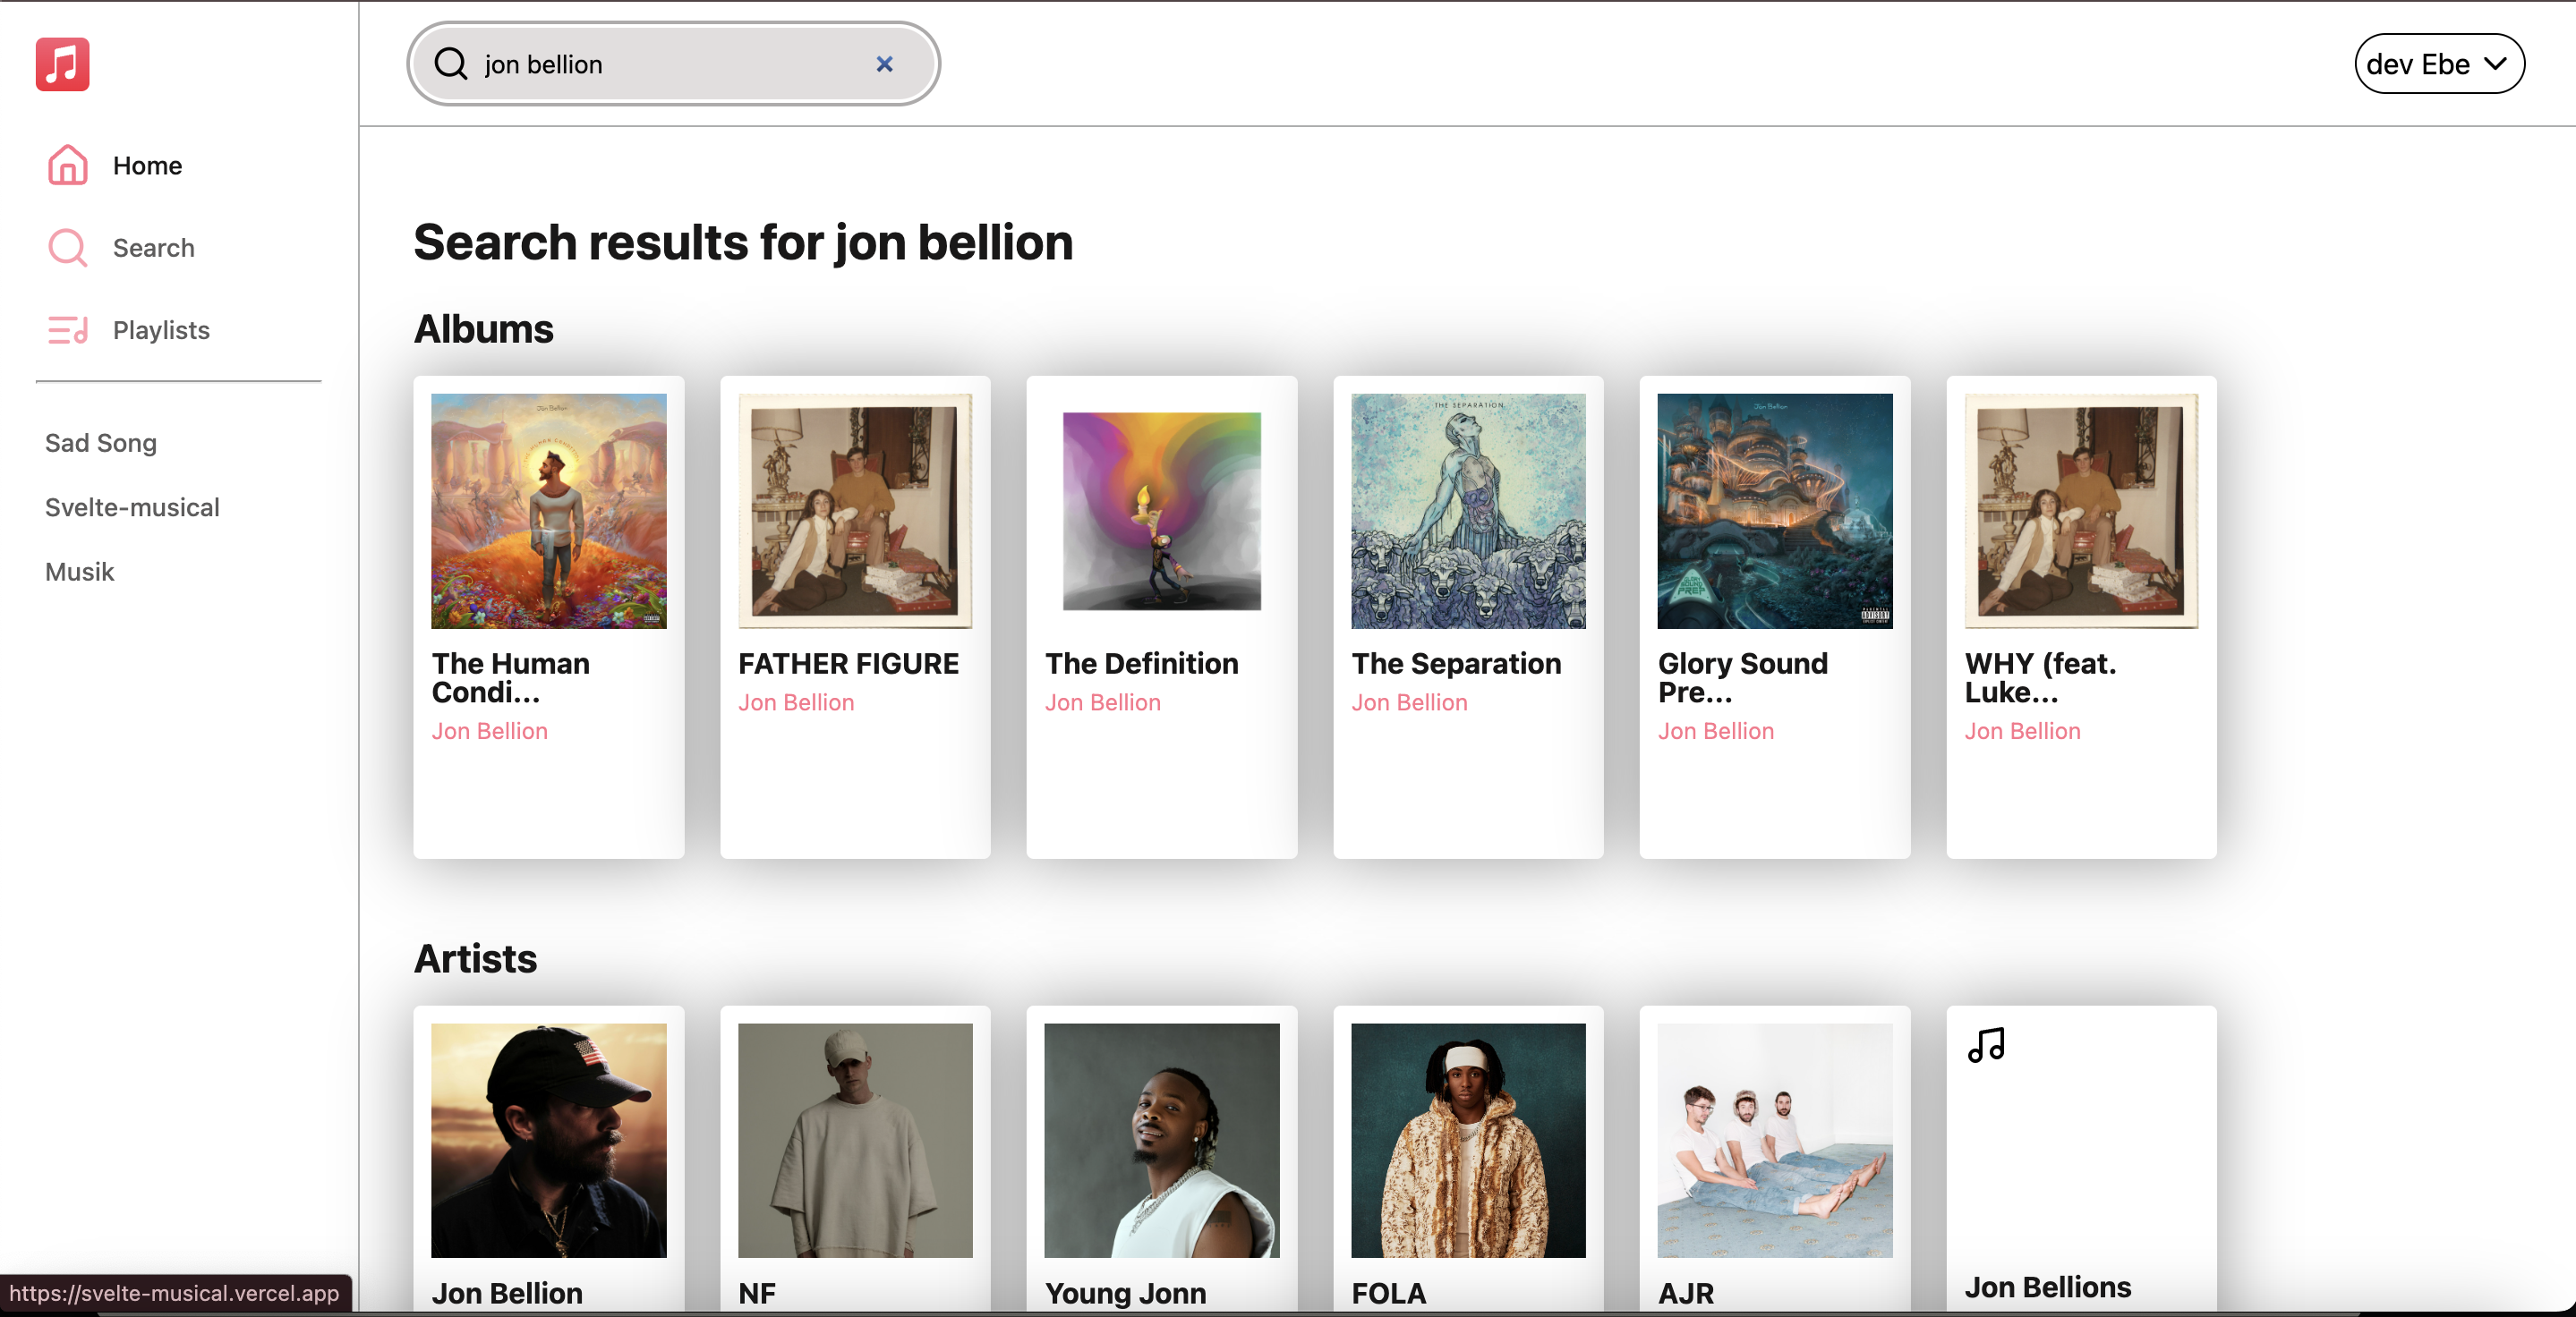This screenshot has height=1317, width=2576.
Task: Click Jon Bellion link under The Separation
Action: (x=1409, y=702)
